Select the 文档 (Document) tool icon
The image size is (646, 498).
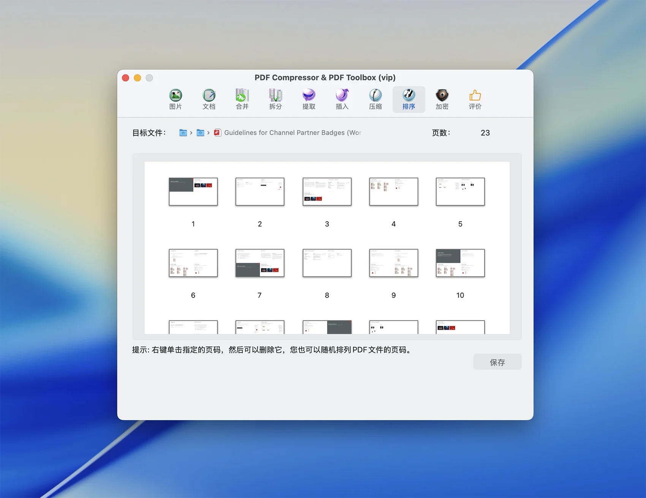pyautogui.click(x=209, y=99)
